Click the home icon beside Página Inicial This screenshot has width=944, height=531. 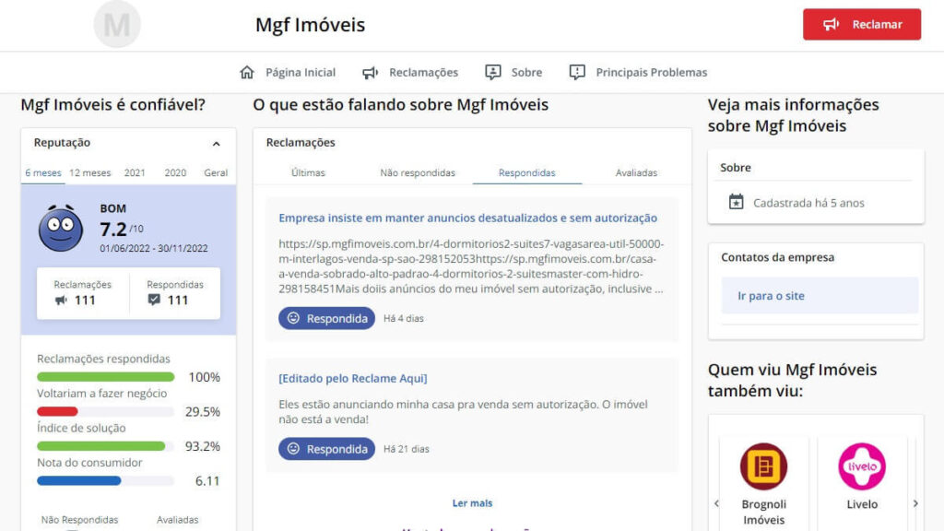(247, 72)
